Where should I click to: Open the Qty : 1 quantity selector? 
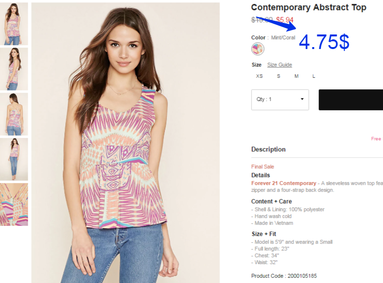(280, 100)
